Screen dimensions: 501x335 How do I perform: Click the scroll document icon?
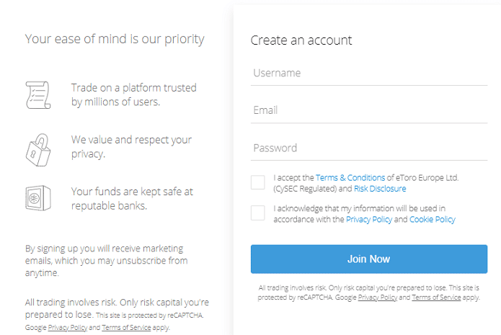click(x=38, y=95)
